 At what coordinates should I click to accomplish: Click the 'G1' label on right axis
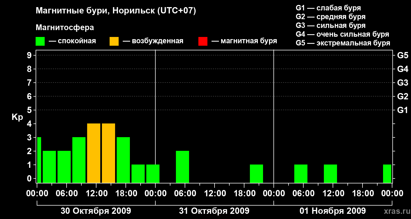click(403, 110)
